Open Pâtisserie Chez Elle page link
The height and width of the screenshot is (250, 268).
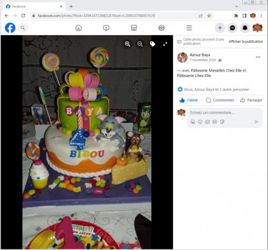point(194,76)
